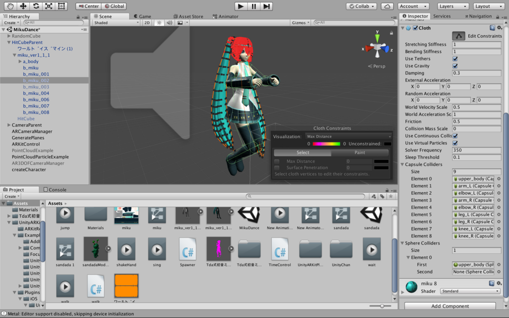Open the Collab dropdown
509x318 pixels.
pos(361,6)
